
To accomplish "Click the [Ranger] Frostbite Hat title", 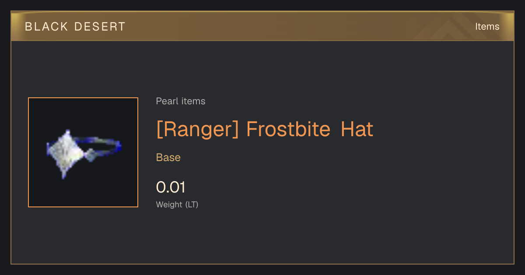I will coord(265,130).
